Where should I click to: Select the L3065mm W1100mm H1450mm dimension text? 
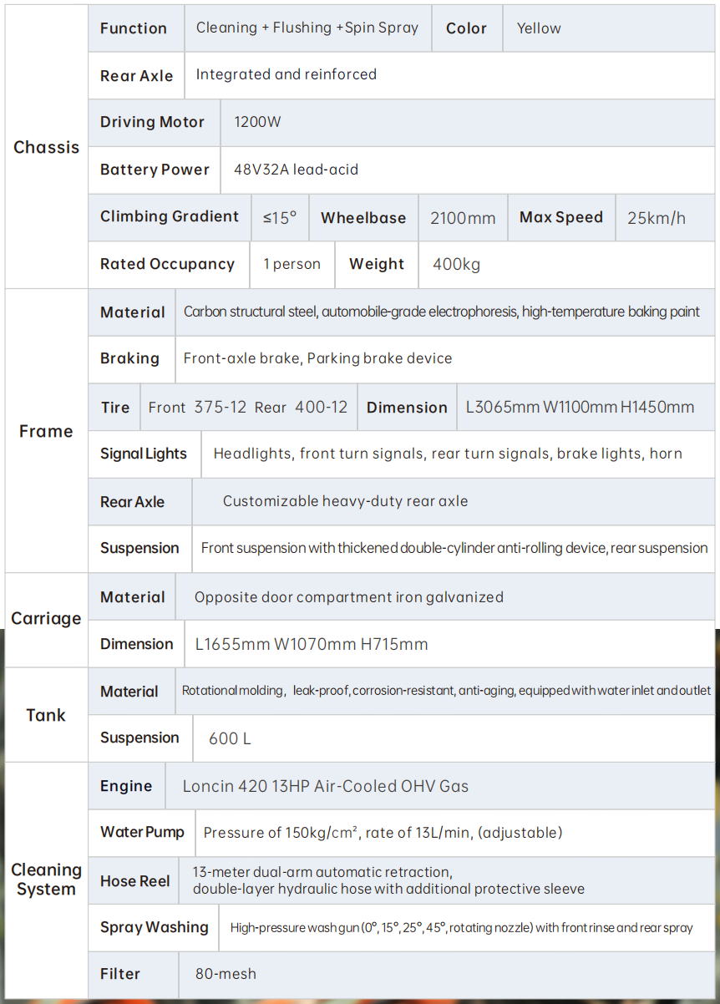pos(581,408)
